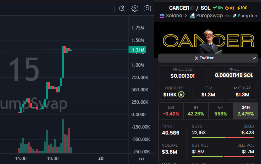The height and width of the screenshot is (164, 261).
Task: Click the BUYS 22,163 value
Action: tap(199, 133)
